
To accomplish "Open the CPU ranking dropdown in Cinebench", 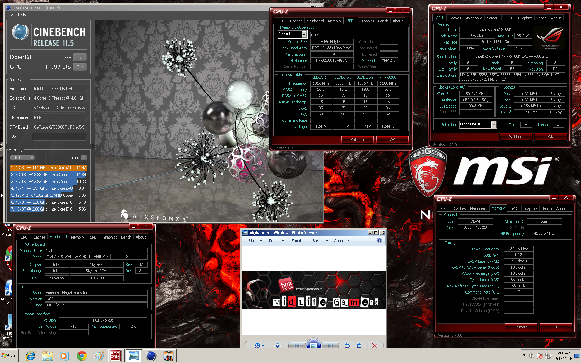I will pyautogui.click(x=22, y=158).
